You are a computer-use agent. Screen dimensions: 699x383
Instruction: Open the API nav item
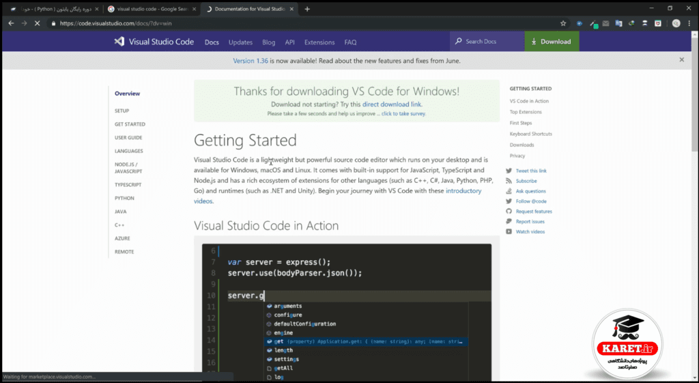[289, 42]
